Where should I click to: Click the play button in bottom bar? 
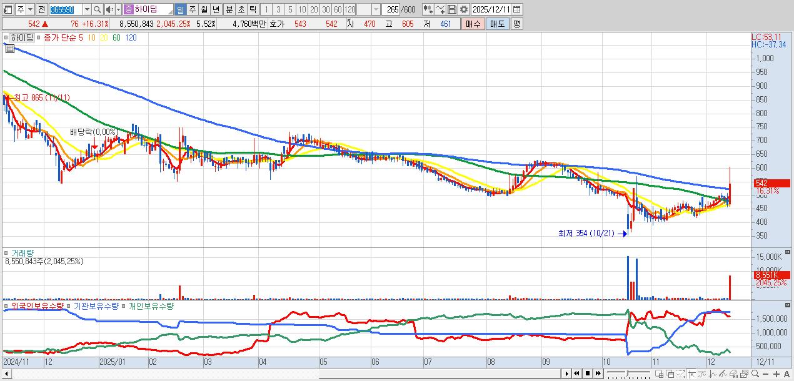[567, 374]
